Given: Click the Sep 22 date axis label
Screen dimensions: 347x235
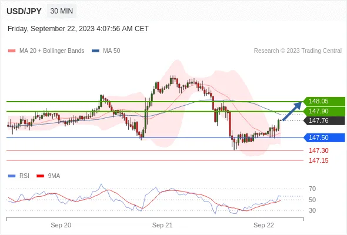Looking at the screenshot, I should tap(263, 225).
